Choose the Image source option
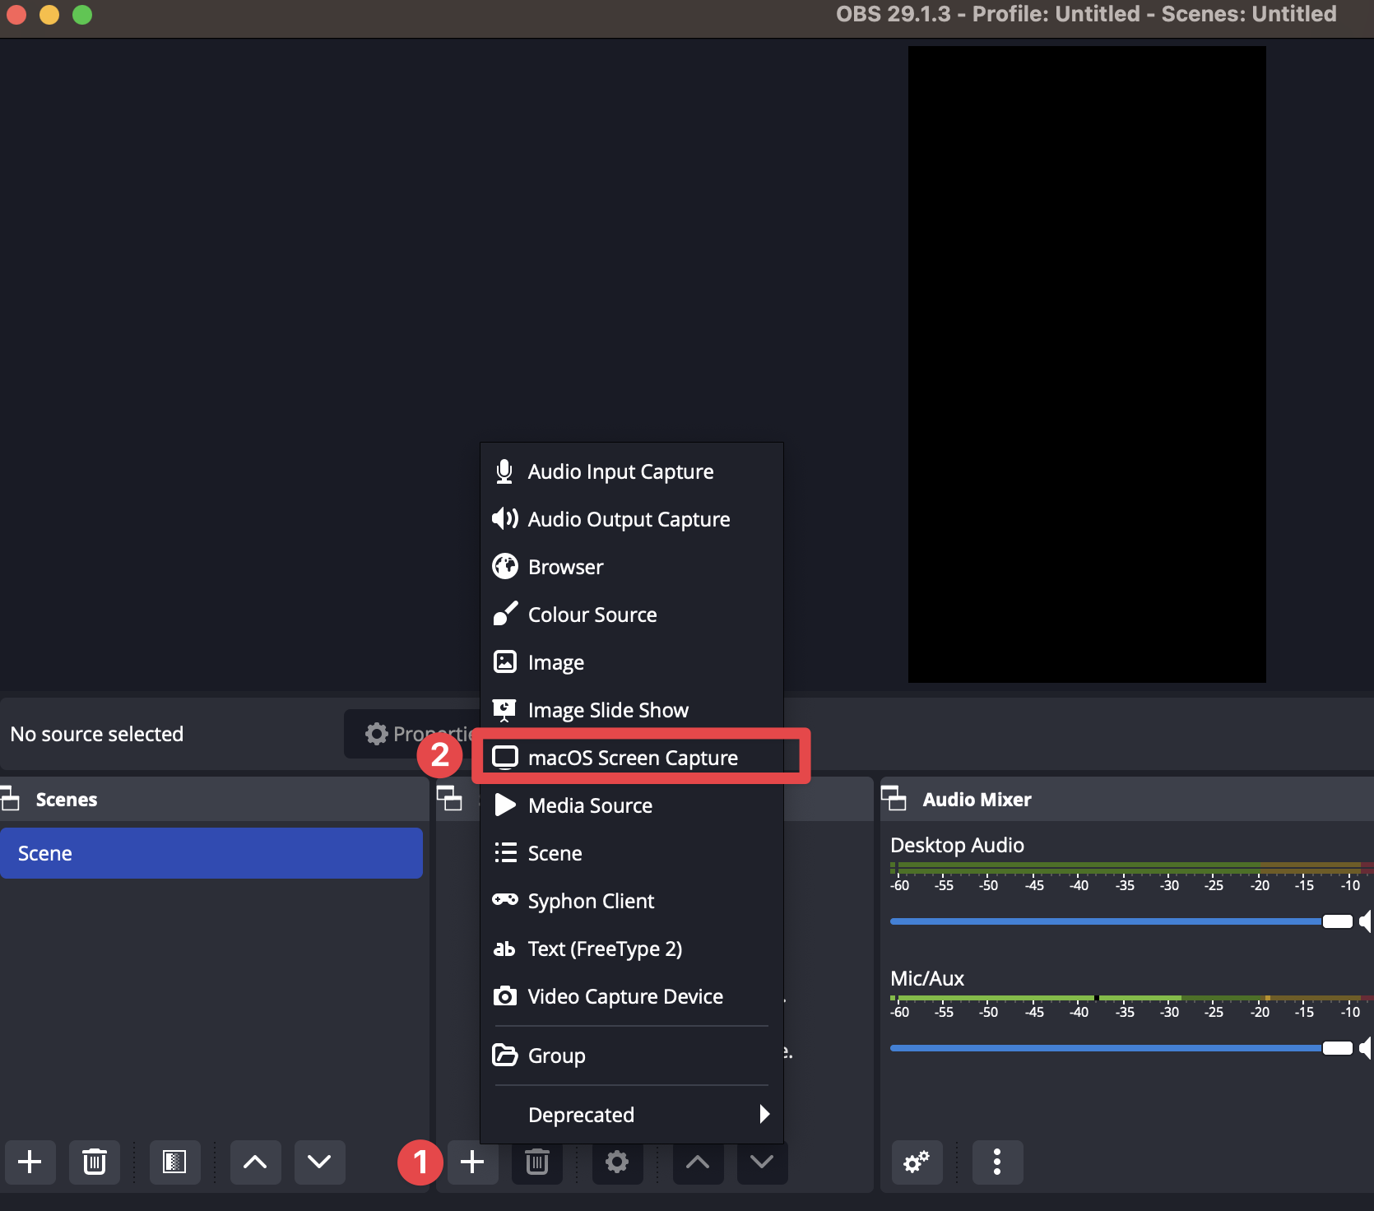Image resolution: width=1374 pixels, height=1211 pixels. point(631,662)
